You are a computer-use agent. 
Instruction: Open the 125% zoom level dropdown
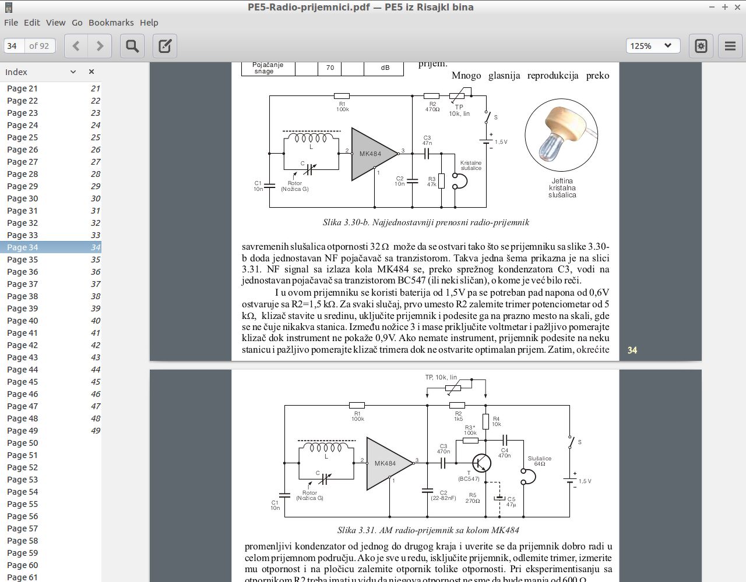(653, 46)
